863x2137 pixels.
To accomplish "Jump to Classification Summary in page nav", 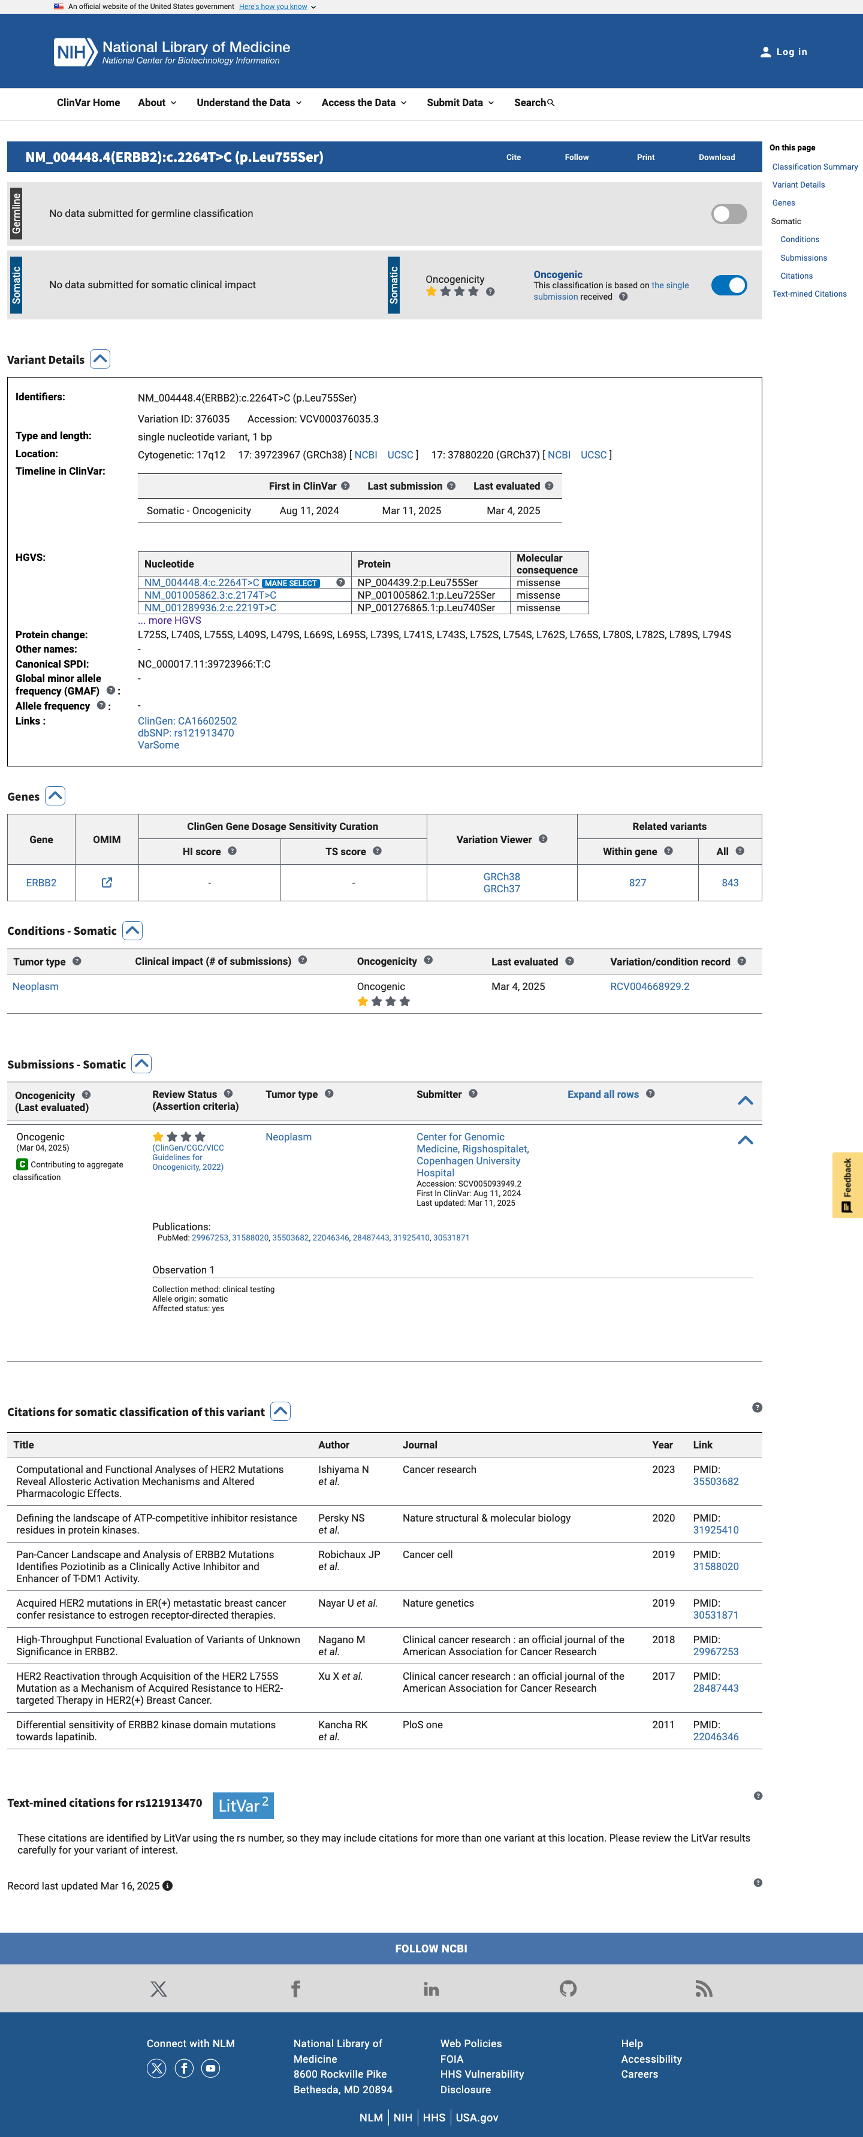I will pyautogui.click(x=815, y=167).
